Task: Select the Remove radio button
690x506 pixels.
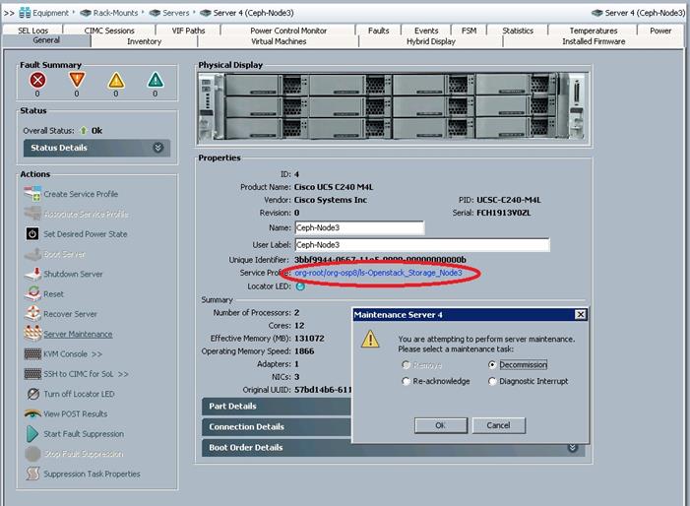Action: coord(406,365)
